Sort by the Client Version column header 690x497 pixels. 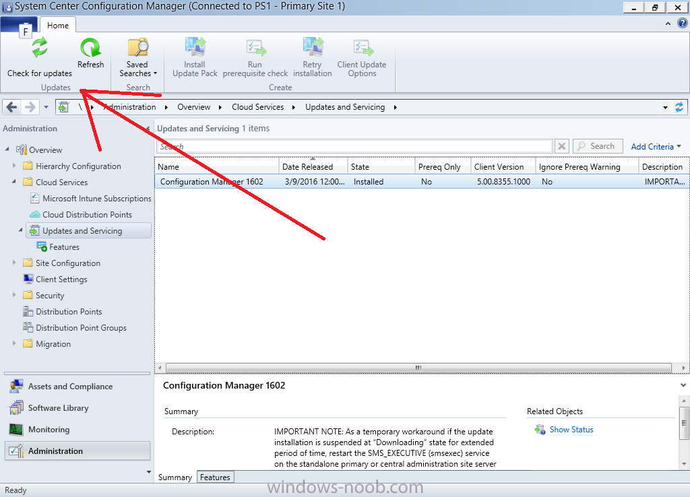[503, 167]
